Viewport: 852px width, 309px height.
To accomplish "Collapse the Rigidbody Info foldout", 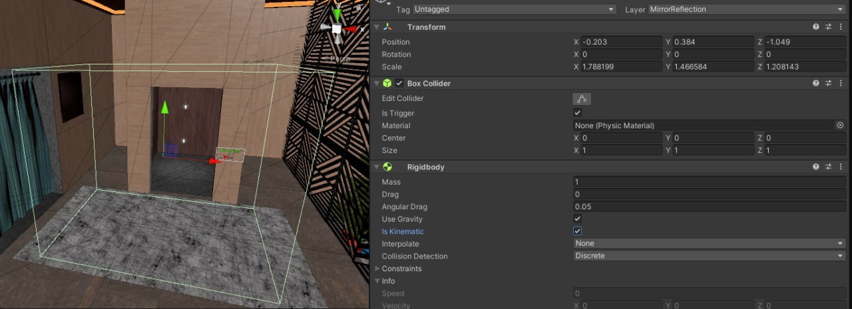I will point(377,281).
